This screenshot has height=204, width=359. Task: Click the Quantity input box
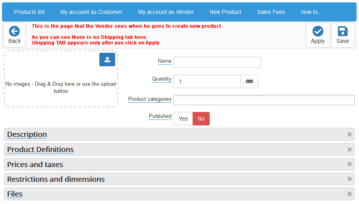(x=207, y=81)
